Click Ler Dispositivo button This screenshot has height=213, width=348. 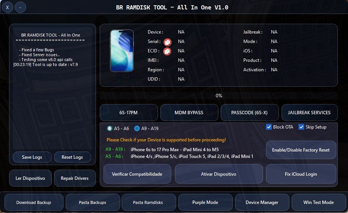[30, 178]
